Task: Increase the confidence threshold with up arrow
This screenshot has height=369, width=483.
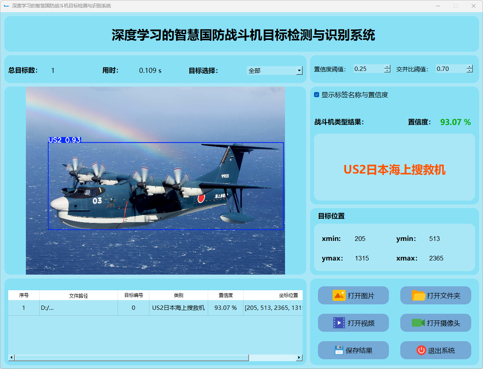Action: coord(387,67)
